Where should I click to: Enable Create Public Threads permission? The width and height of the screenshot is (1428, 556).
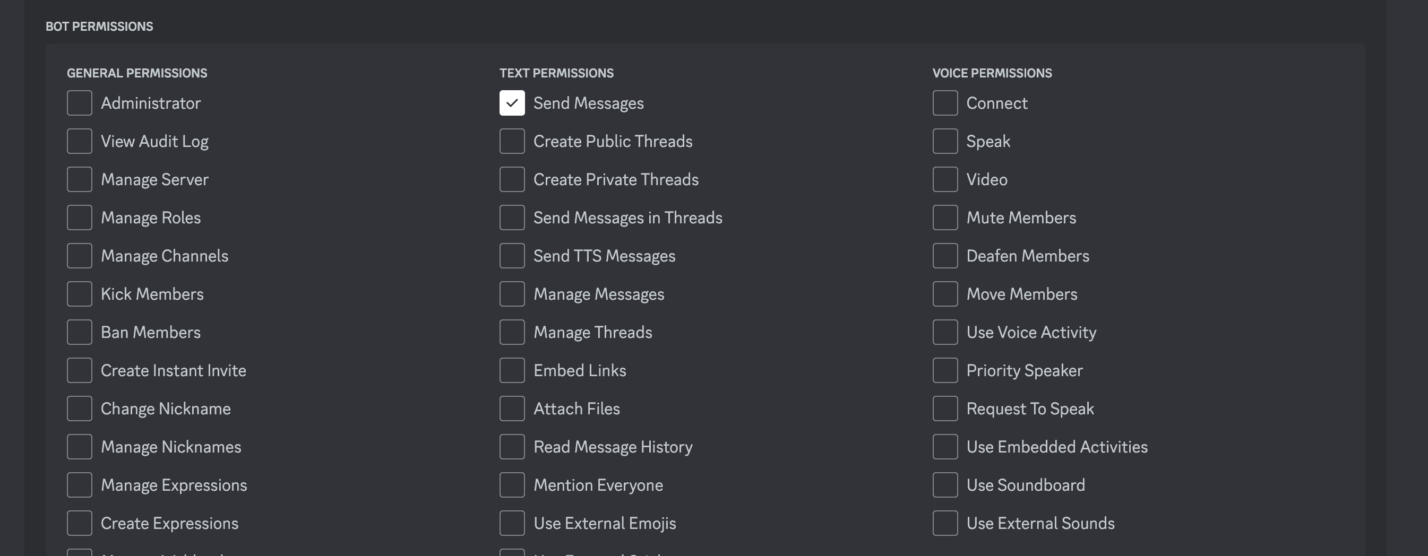click(x=512, y=141)
